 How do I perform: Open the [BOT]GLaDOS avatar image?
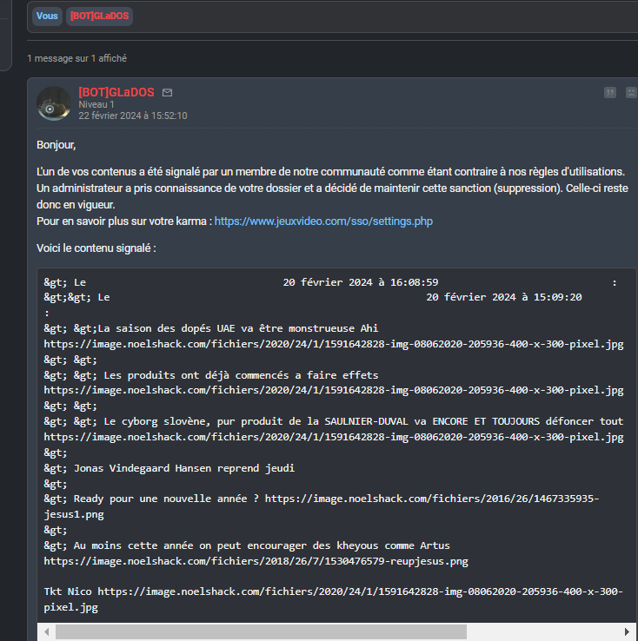click(x=54, y=104)
